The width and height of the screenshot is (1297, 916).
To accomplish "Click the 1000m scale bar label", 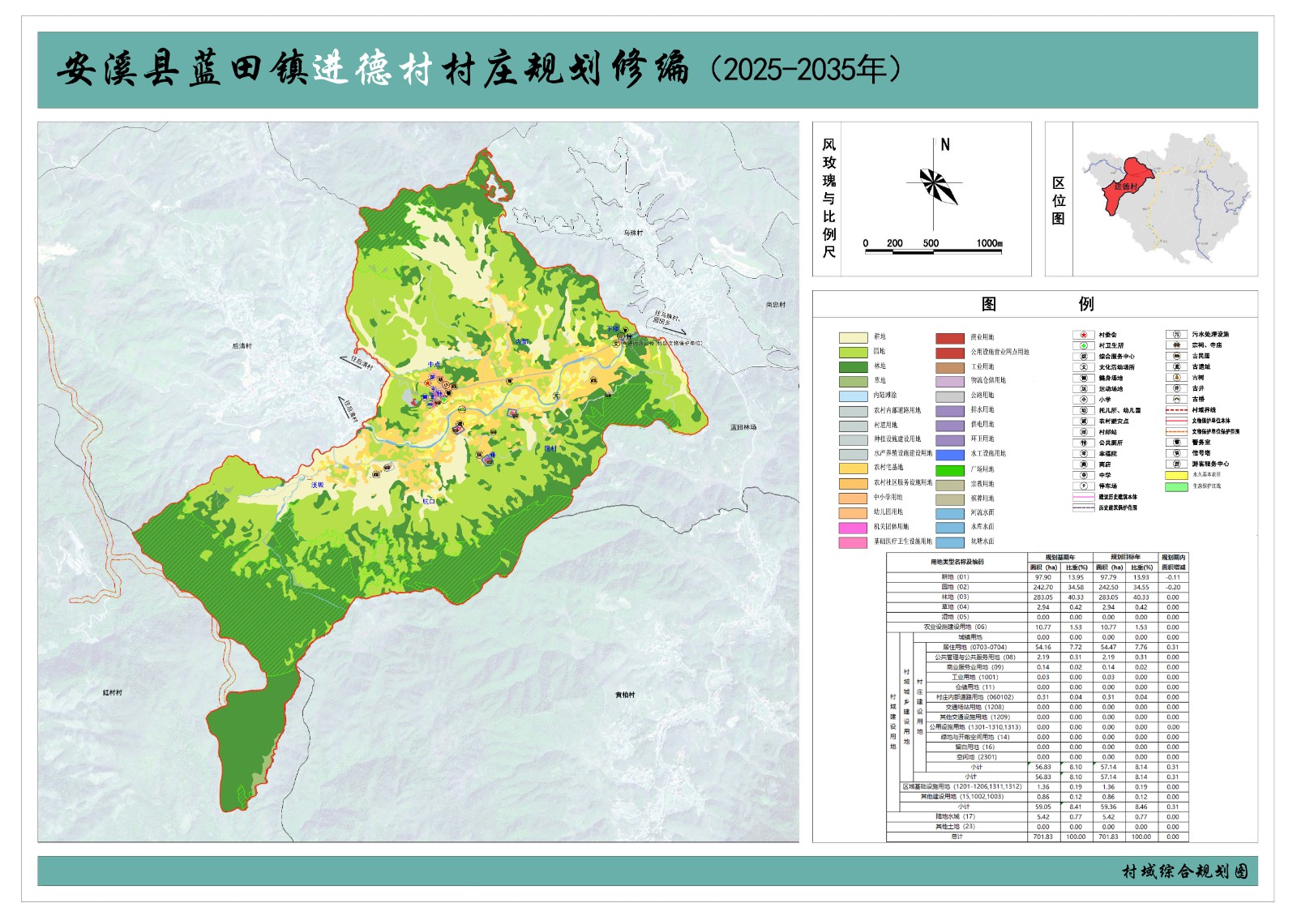I will (989, 243).
